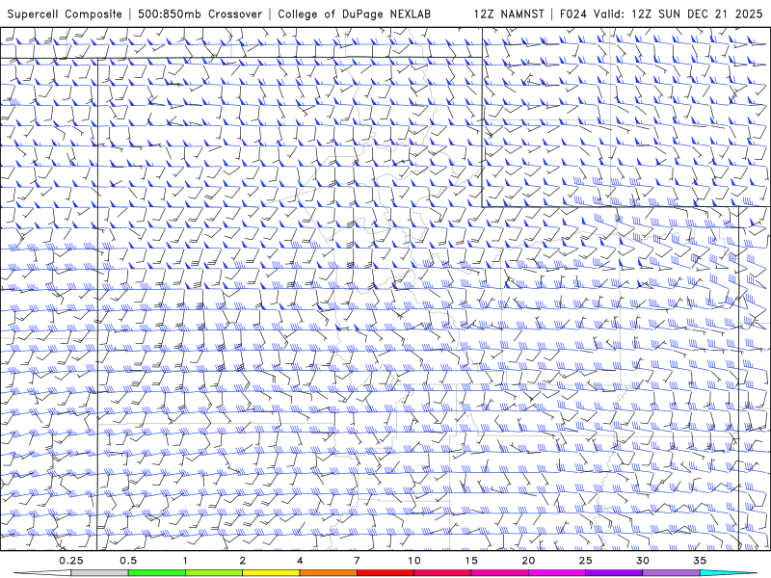The width and height of the screenshot is (771, 578).
Task: Click the legend value 25
Action: [585, 561]
